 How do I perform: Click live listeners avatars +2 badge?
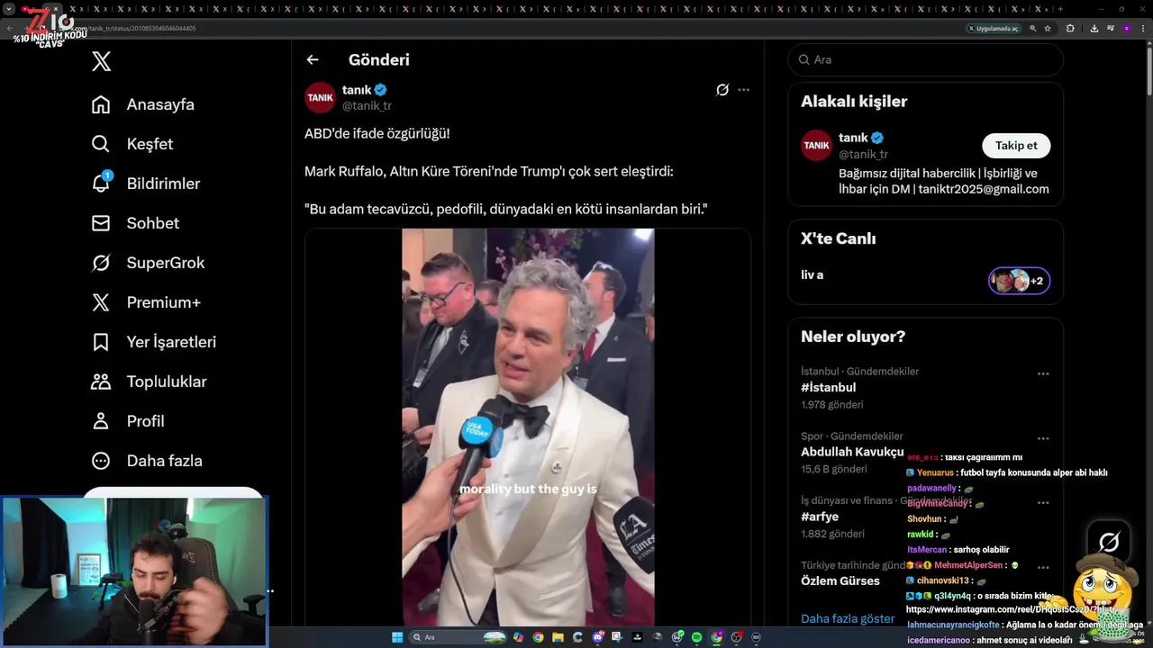(x=1019, y=281)
